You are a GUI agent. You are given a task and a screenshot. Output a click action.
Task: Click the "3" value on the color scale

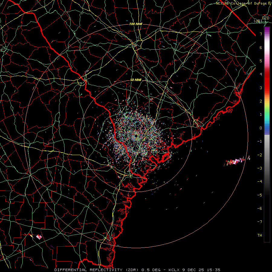point(261,88)
